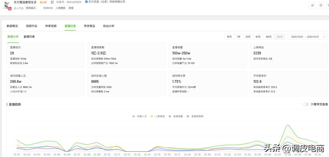Click the blue verified badge icon
Viewport: 329px width, 157px height.
86,2
